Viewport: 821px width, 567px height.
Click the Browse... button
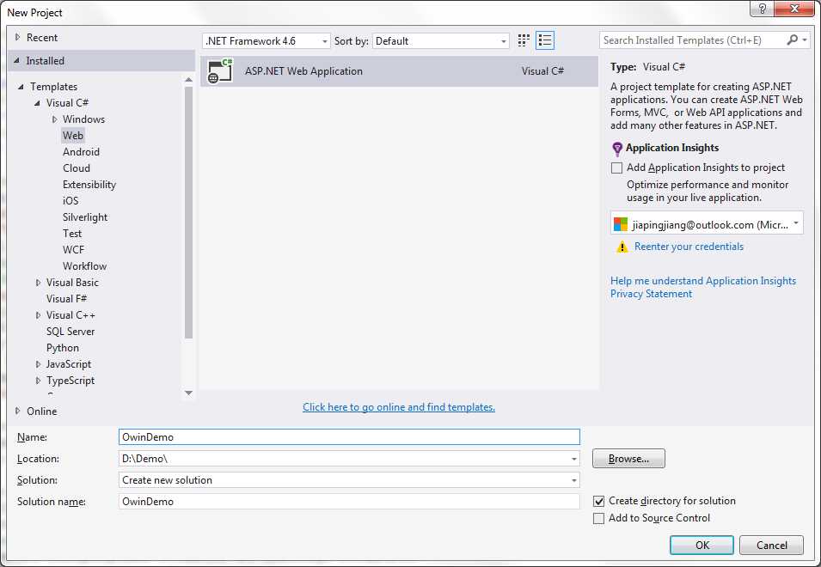(x=628, y=459)
